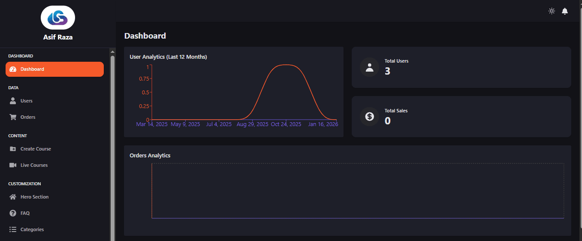Viewport: 582px width, 241px height.
Task: Click the Oct 24, 2025 axis label
Action: tap(286, 124)
